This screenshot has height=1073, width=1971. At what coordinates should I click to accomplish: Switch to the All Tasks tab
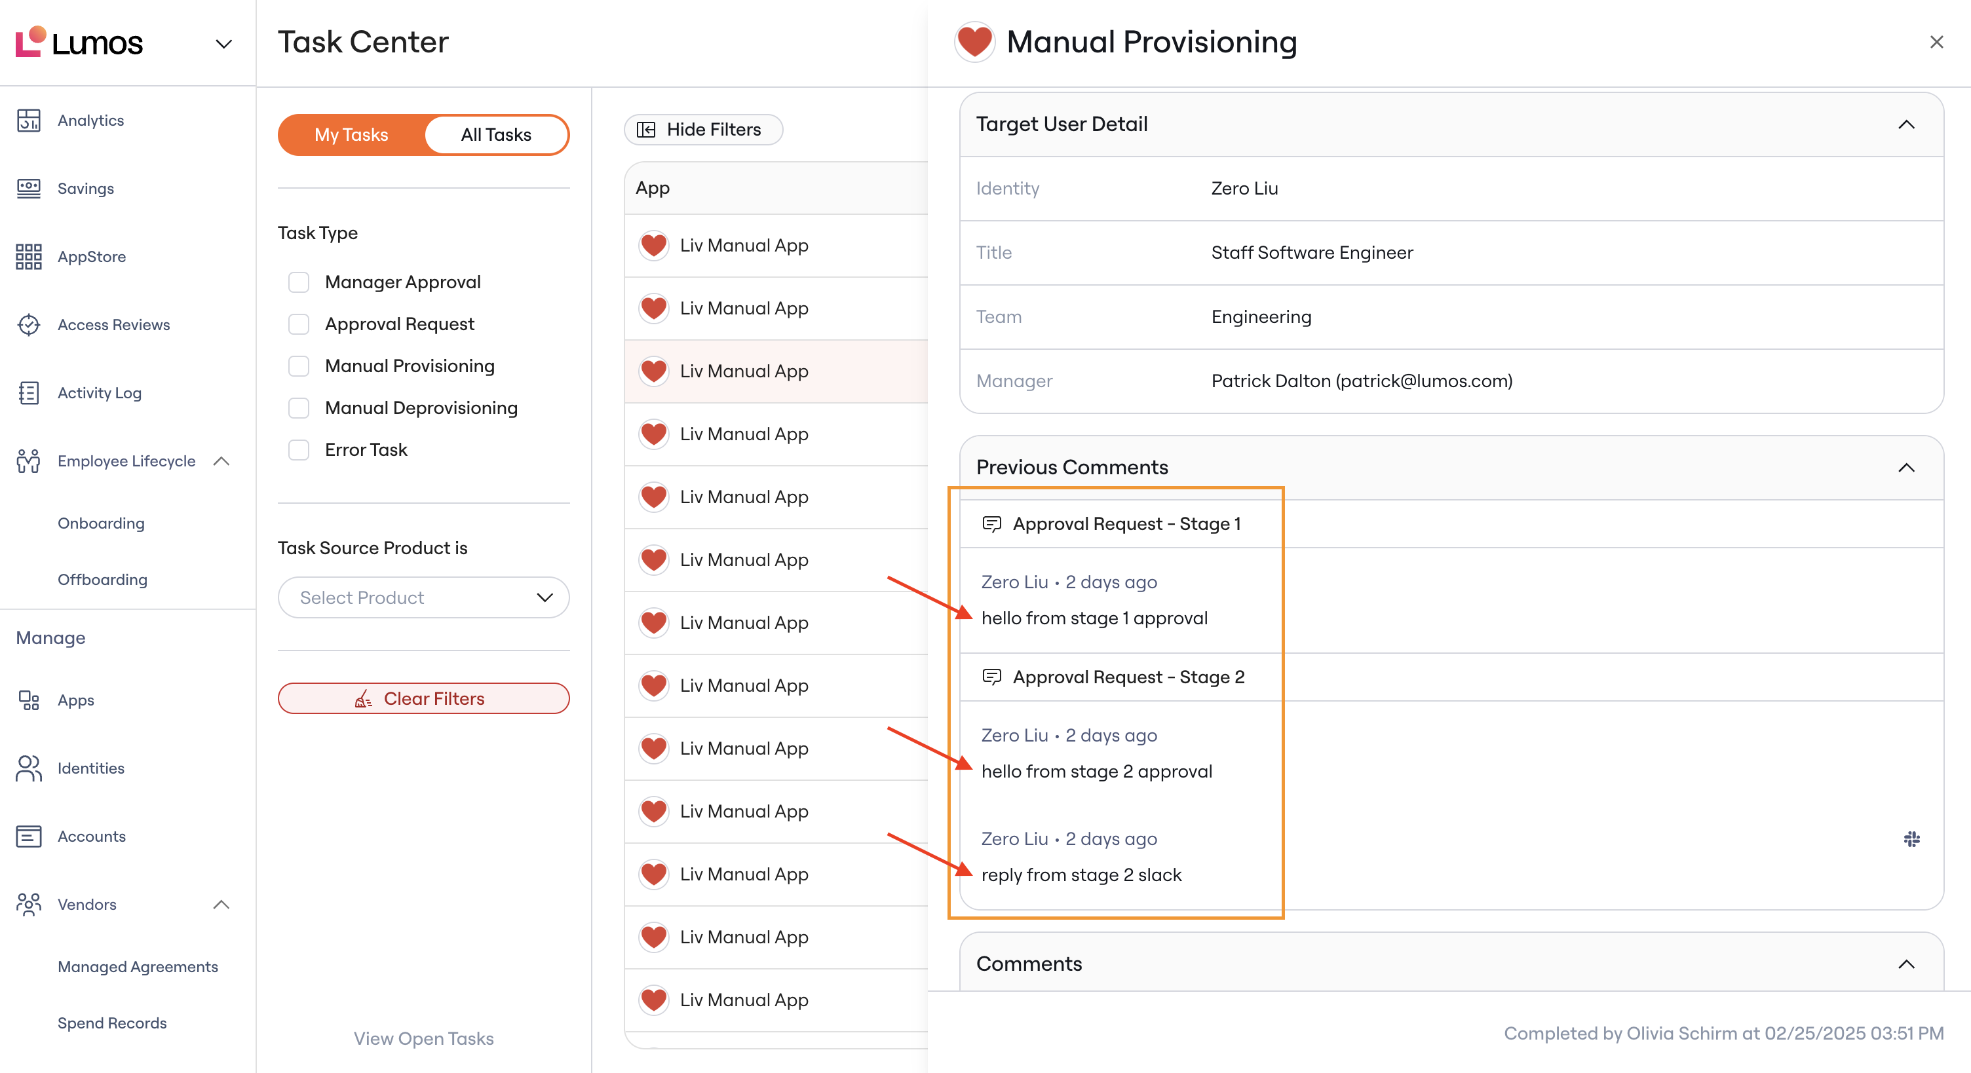click(x=496, y=134)
